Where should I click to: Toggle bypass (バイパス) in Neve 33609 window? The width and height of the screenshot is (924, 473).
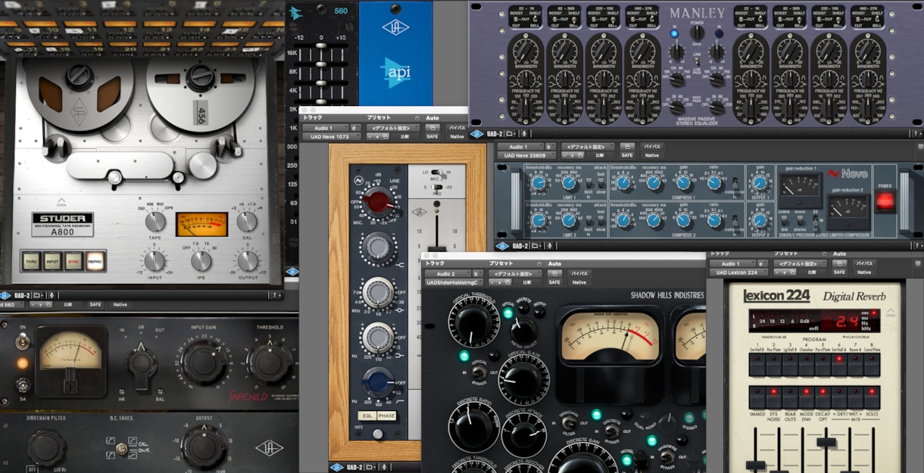click(653, 146)
